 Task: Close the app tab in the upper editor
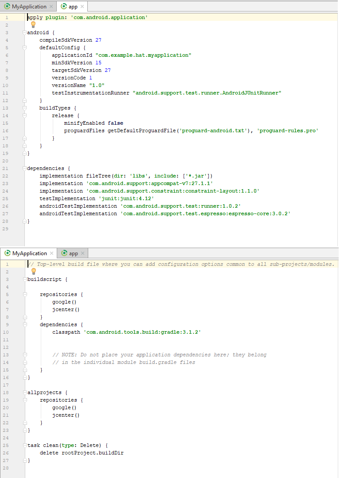tap(82, 6)
